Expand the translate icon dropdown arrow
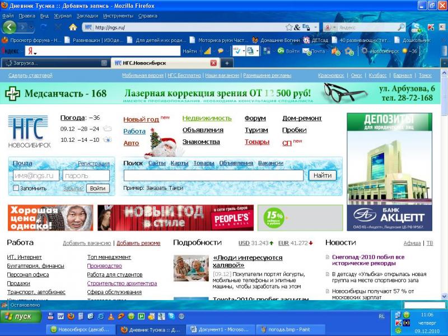Image resolution: width=448 pixels, height=336 pixels. (x=258, y=52)
